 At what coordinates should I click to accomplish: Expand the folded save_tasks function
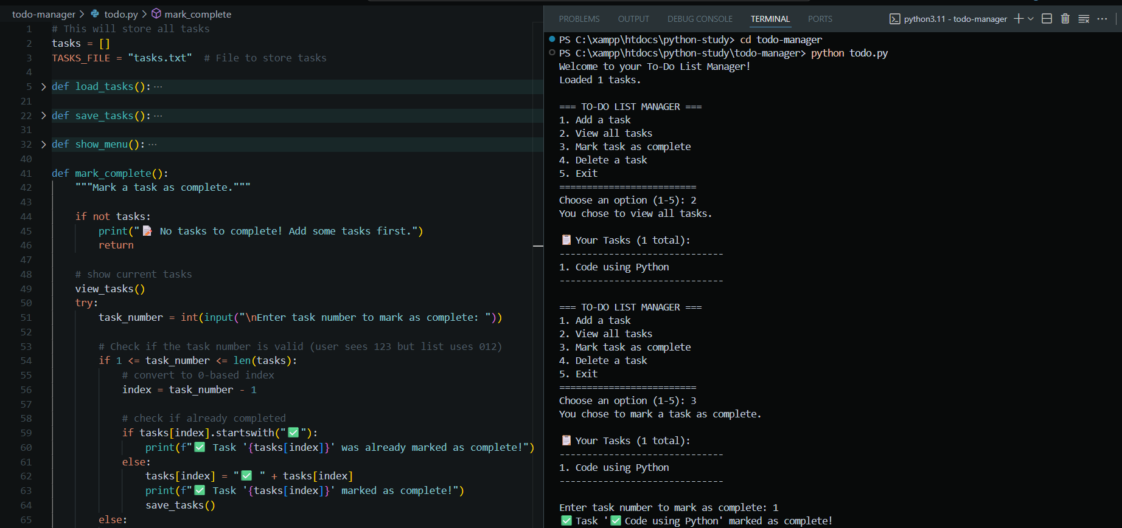pos(43,115)
